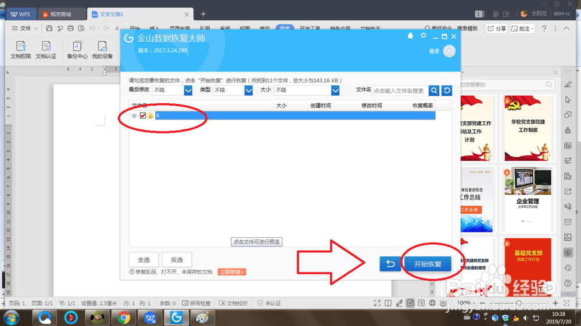Switch to reading layout view icon
This screenshot has width=581, height=326.
[x=388, y=303]
